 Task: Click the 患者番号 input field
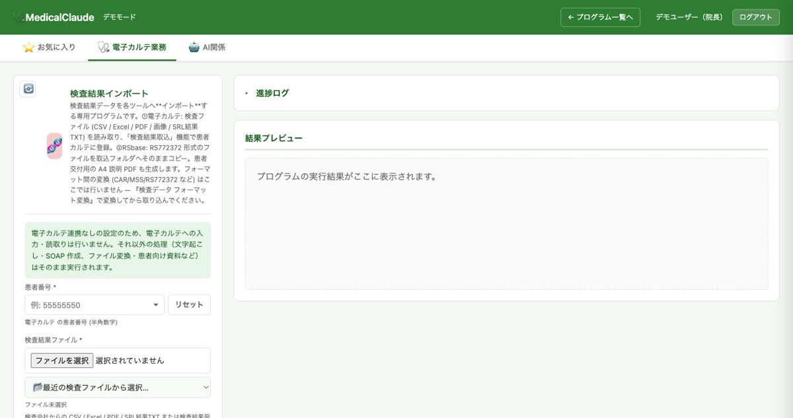(x=94, y=305)
